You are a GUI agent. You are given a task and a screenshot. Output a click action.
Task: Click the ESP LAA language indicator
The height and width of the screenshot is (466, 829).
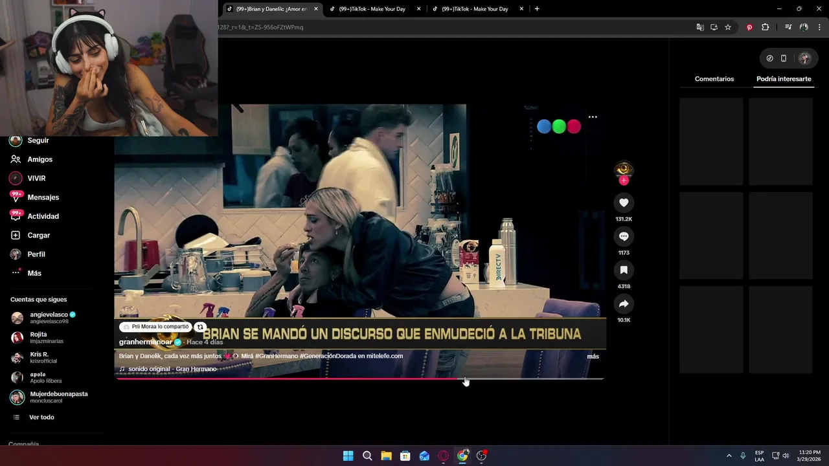(759, 456)
